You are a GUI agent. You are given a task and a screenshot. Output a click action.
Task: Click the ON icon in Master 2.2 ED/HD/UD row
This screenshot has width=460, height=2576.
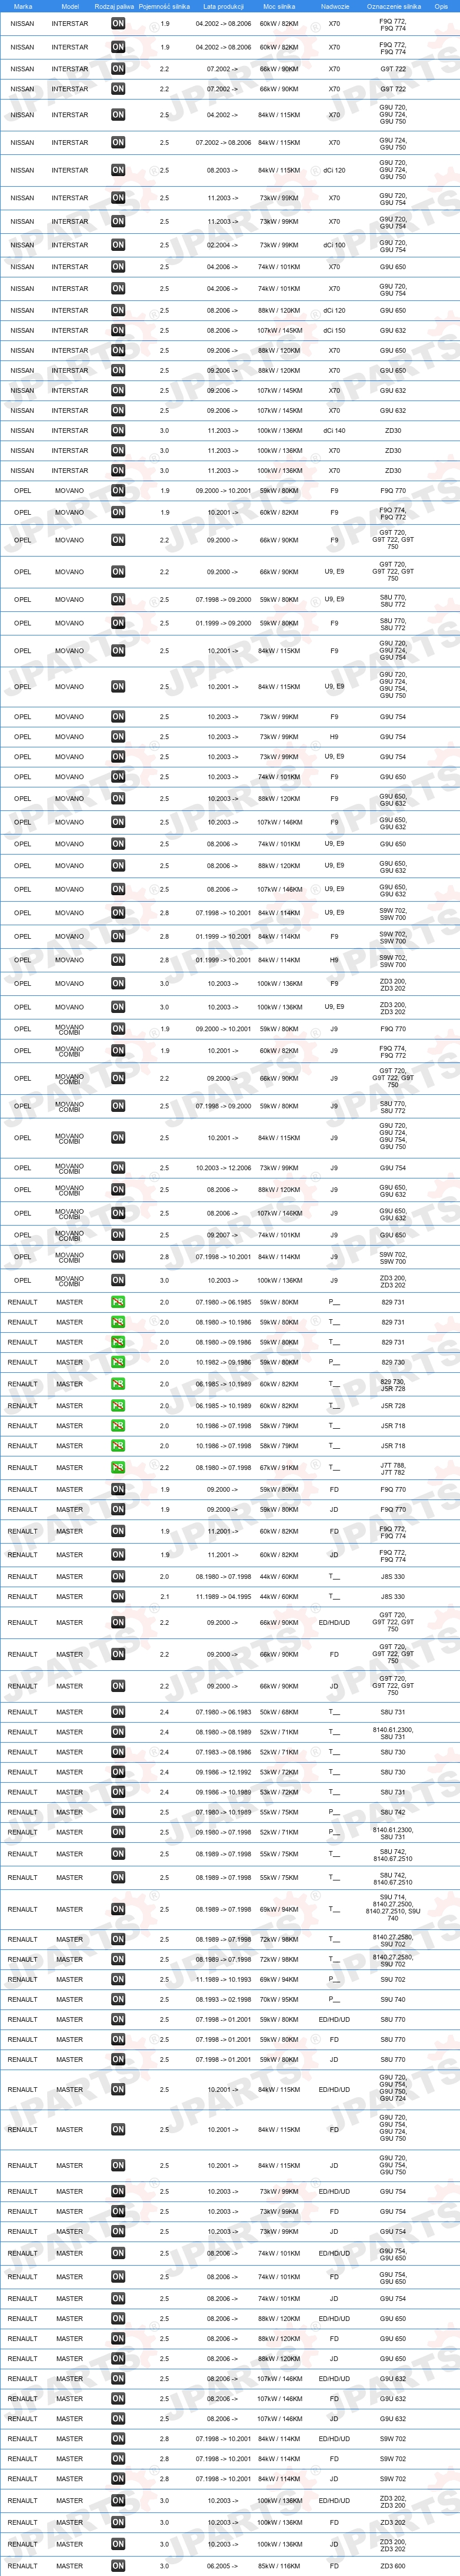[118, 1623]
